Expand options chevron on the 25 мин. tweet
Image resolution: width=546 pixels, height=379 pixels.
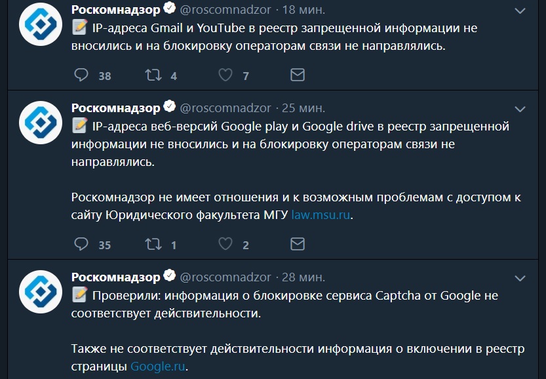[x=520, y=108]
